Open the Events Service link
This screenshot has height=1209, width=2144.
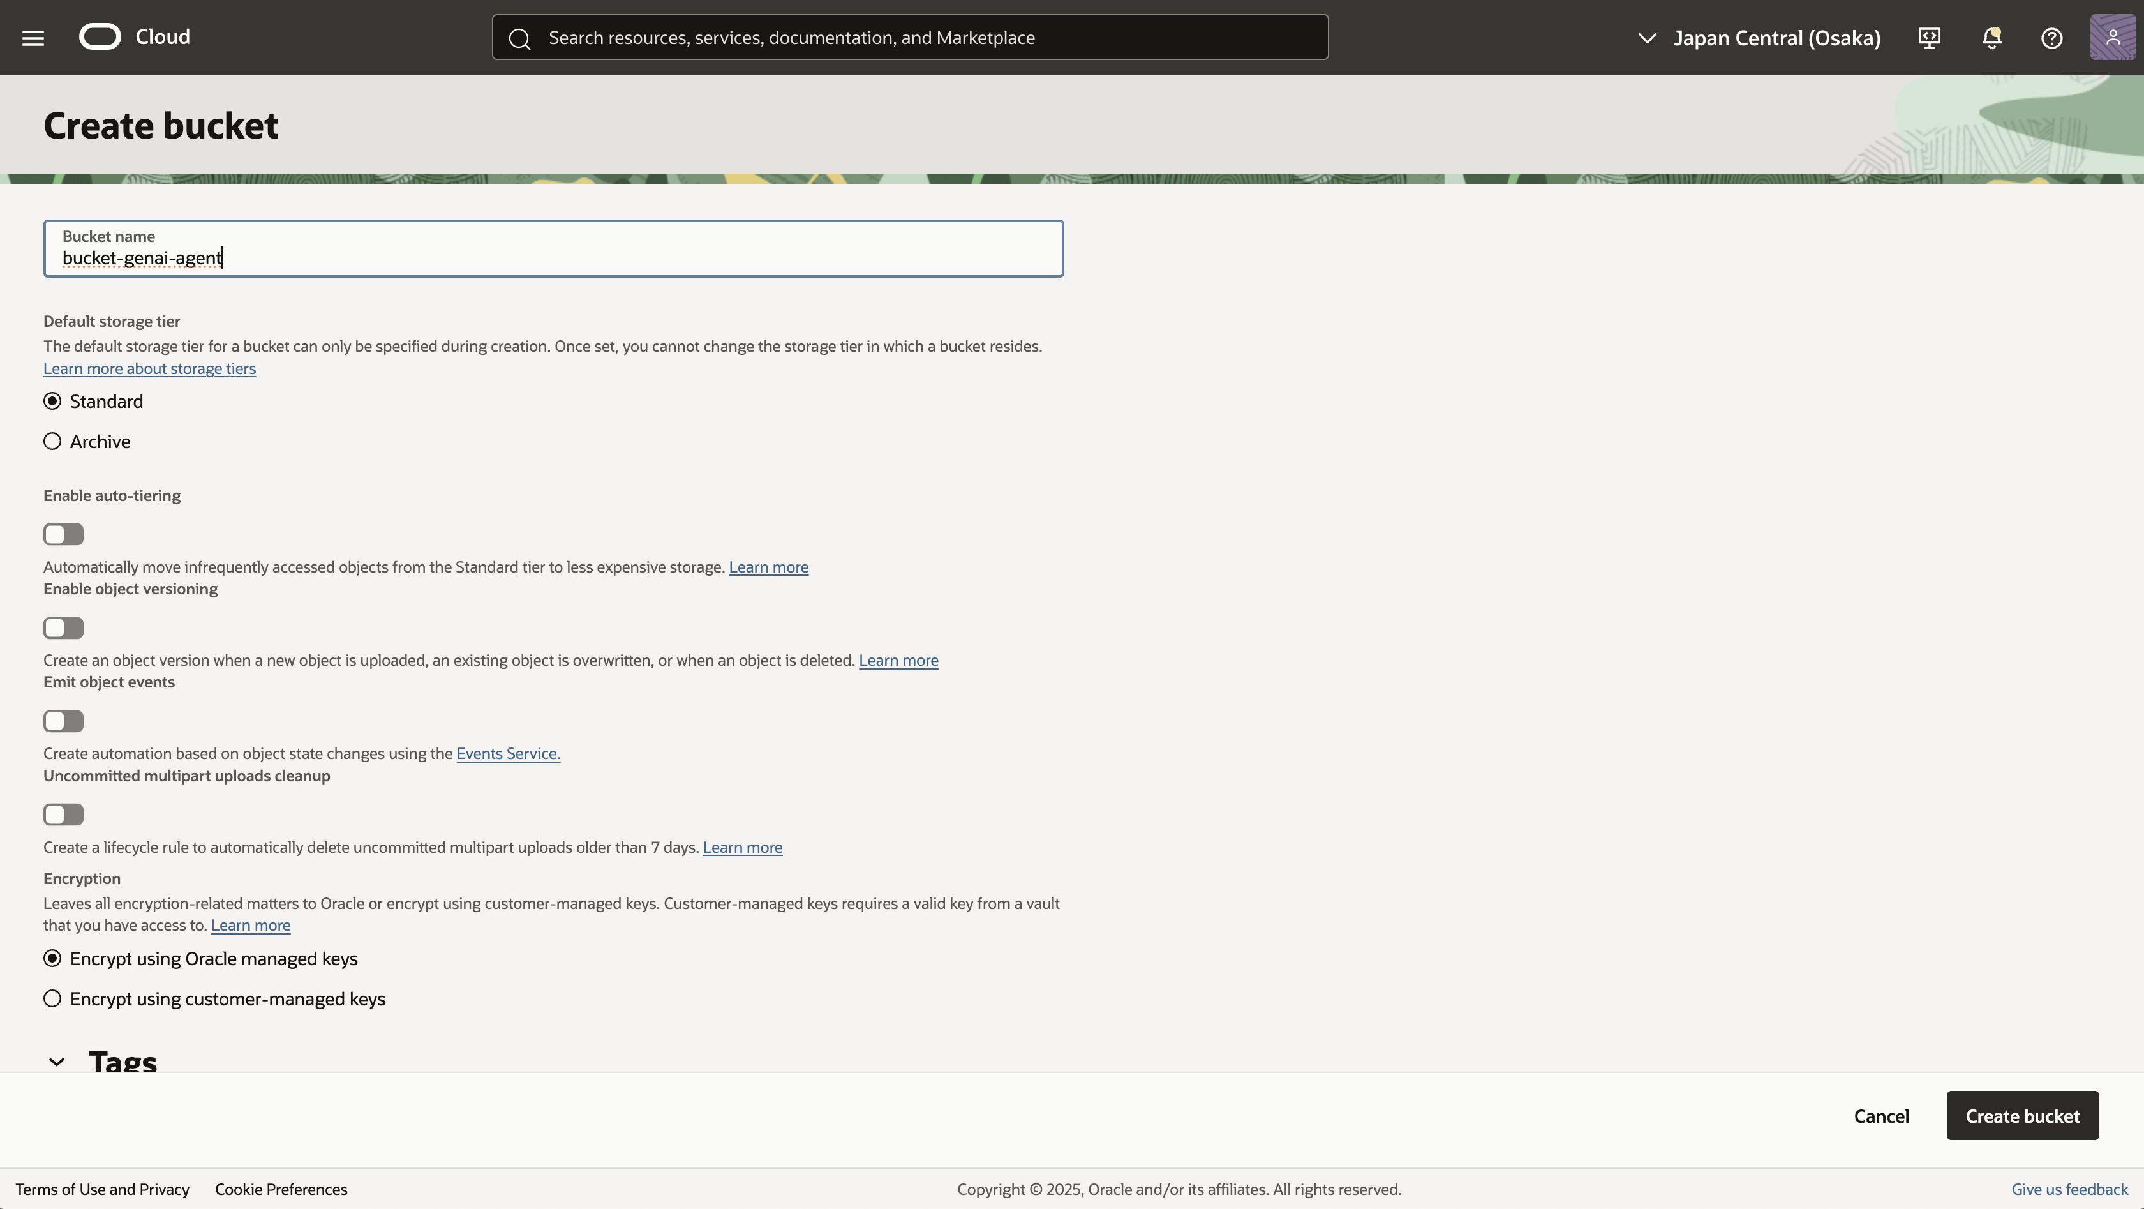point(508,753)
